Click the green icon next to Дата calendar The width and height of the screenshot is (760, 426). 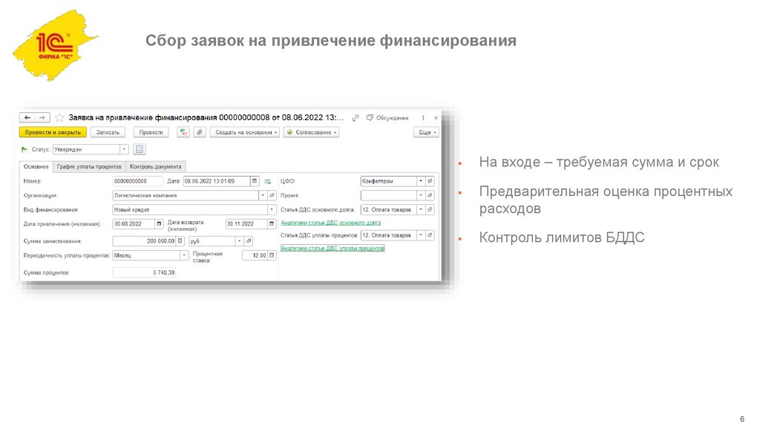pos(267,181)
